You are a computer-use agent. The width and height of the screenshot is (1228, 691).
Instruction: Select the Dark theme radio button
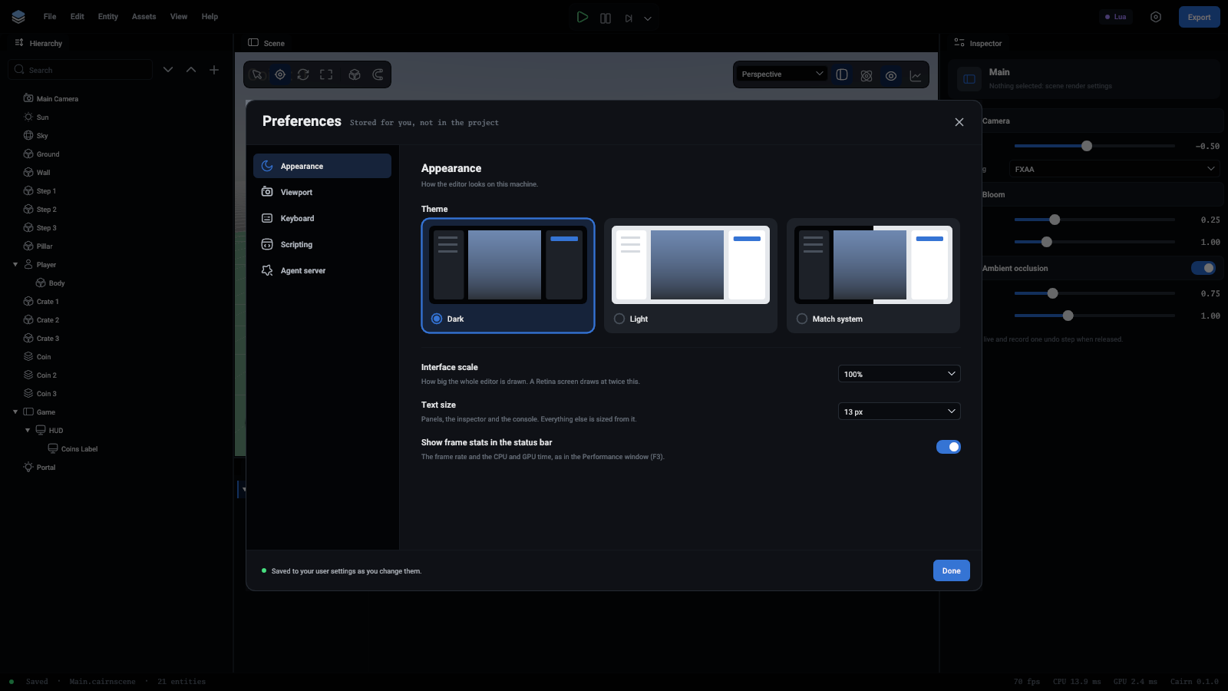coord(437,319)
